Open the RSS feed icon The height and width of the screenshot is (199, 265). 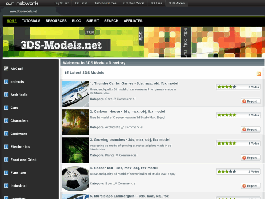[x=258, y=74]
